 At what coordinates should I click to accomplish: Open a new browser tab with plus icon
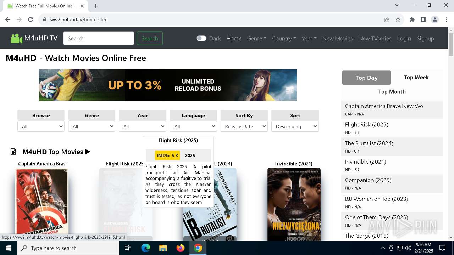(96, 6)
